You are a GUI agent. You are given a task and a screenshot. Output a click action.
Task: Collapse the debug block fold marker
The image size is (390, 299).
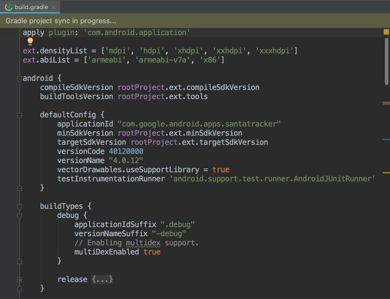[x=19, y=215]
